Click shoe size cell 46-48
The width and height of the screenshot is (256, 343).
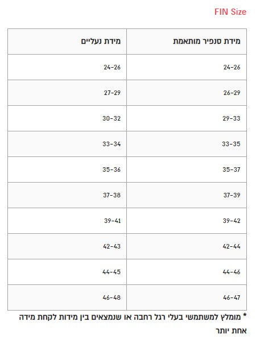pyautogui.click(x=67, y=297)
